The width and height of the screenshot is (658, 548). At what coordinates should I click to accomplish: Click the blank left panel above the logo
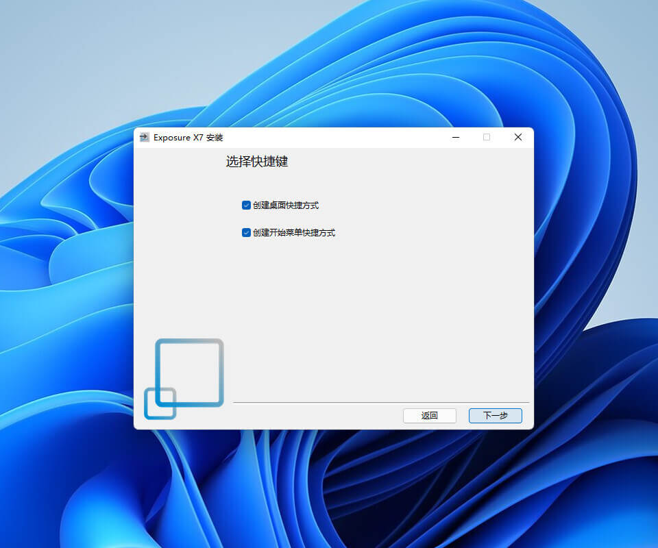pyautogui.click(x=178, y=260)
